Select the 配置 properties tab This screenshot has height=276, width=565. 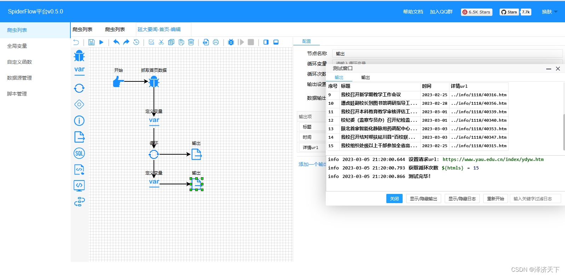307,41
